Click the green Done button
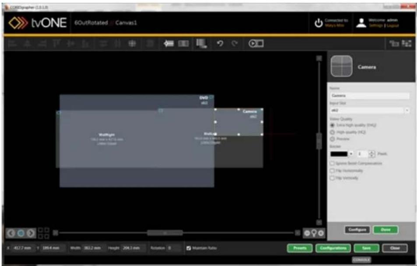 click(385, 230)
